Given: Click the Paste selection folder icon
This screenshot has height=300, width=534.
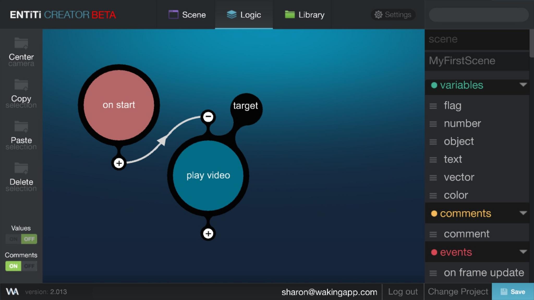Looking at the screenshot, I should click(21, 126).
